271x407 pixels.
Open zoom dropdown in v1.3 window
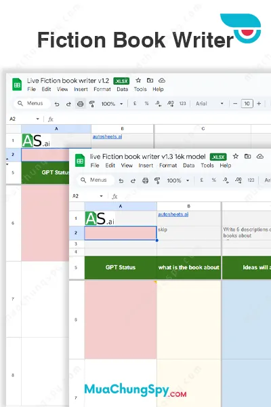188,180
